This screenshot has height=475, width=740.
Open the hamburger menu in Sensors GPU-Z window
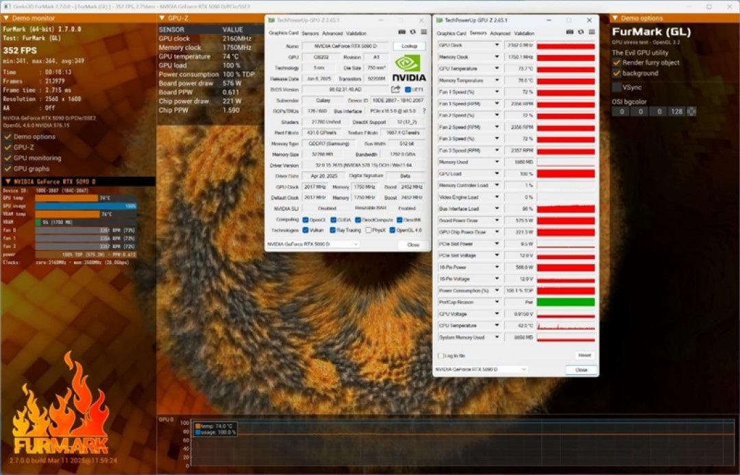point(592,32)
